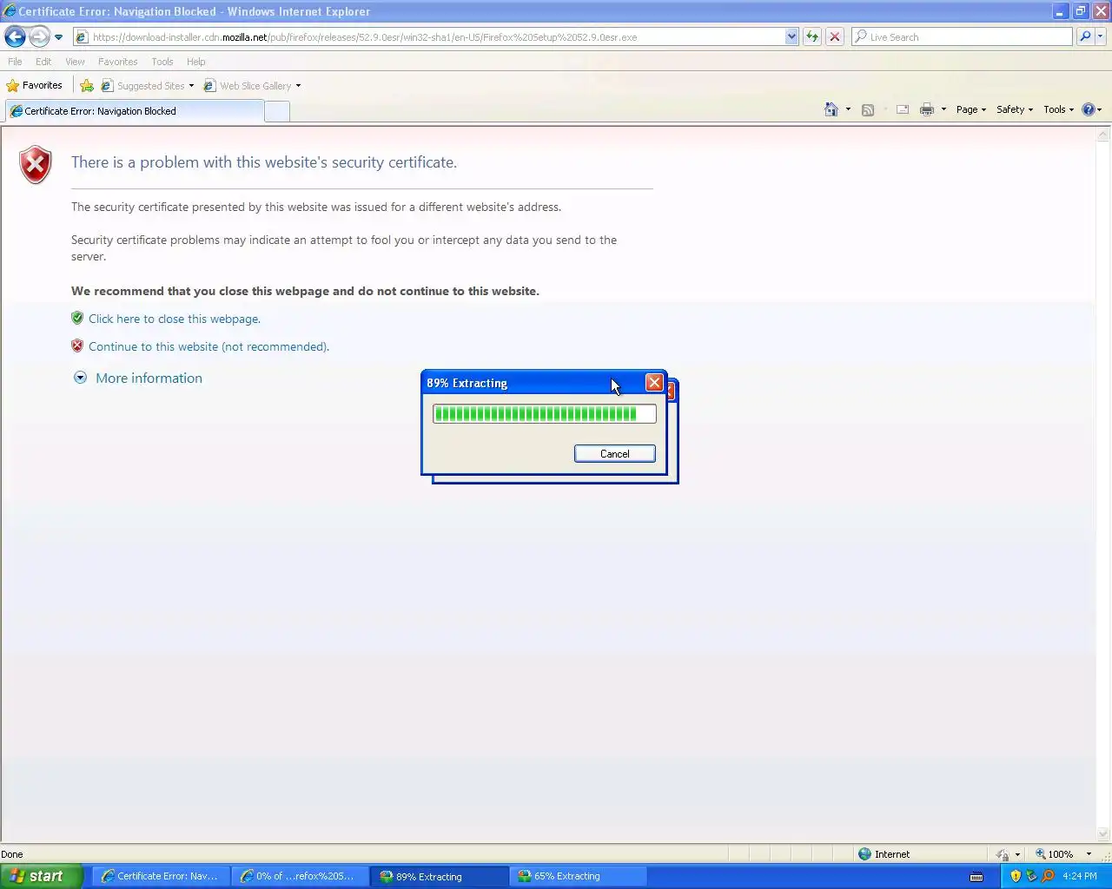
Task: Click the extraction progress bar
Action: [545, 414]
